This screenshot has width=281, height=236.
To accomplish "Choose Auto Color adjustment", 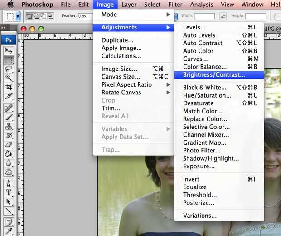I will coord(219,51).
